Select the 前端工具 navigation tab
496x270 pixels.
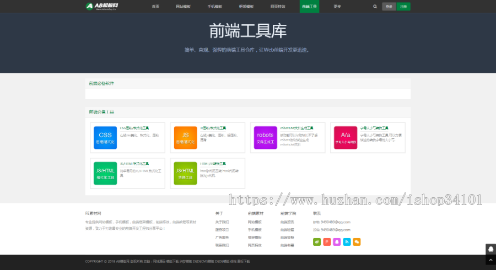(309, 7)
